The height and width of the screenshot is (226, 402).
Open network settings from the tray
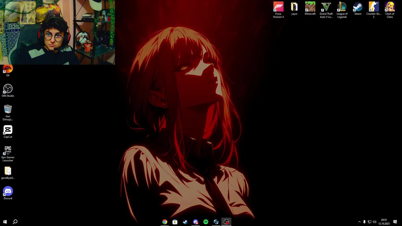pos(369,222)
